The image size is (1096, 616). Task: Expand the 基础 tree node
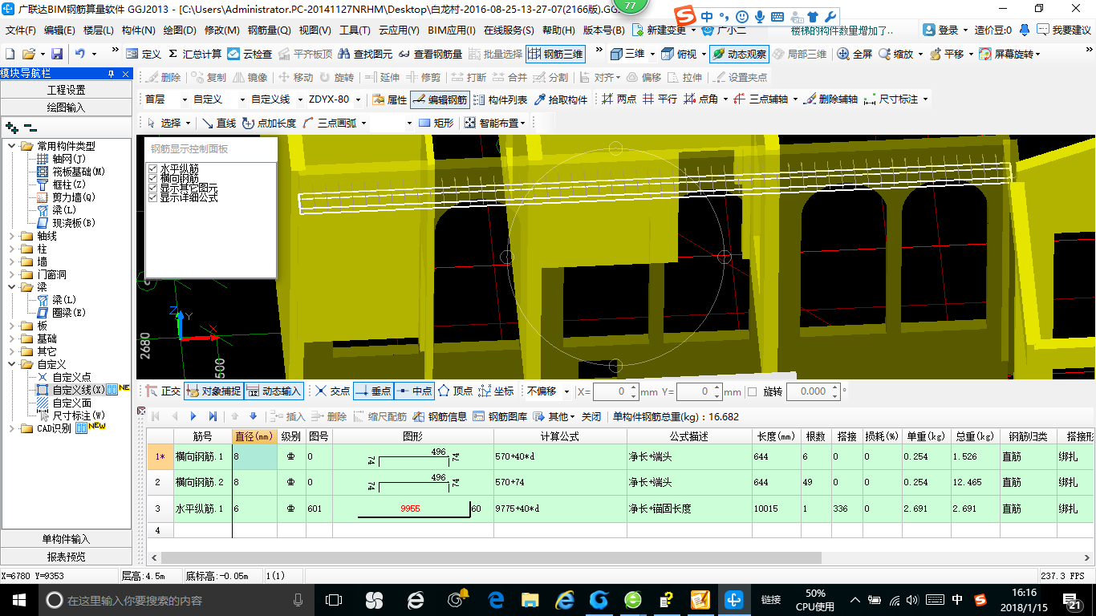12,338
